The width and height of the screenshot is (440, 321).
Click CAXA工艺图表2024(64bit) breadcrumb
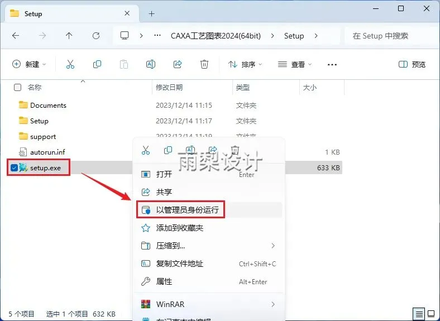(x=216, y=36)
